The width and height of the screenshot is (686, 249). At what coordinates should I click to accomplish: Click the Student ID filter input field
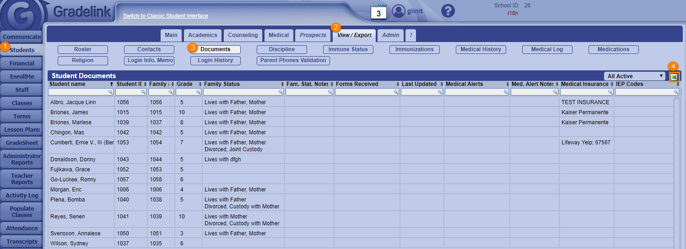pyautogui.click(x=128, y=92)
